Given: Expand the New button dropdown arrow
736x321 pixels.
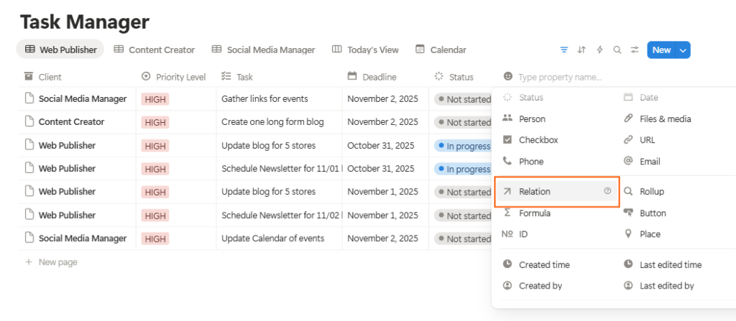Looking at the screenshot, I should pos(682,50).
